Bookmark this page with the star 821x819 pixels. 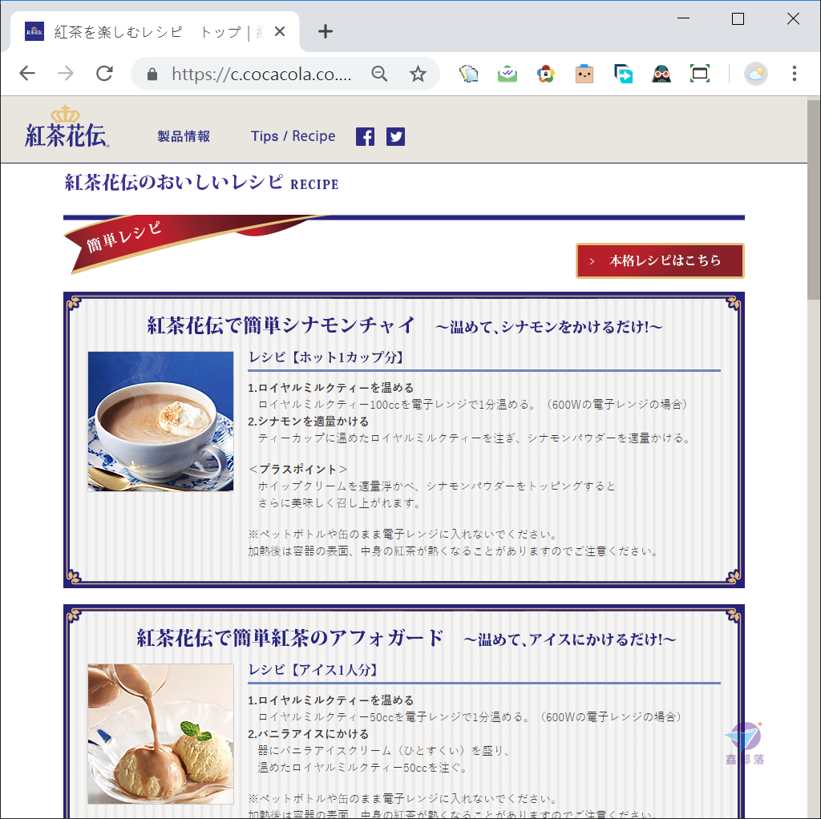(x=417, y=74)
